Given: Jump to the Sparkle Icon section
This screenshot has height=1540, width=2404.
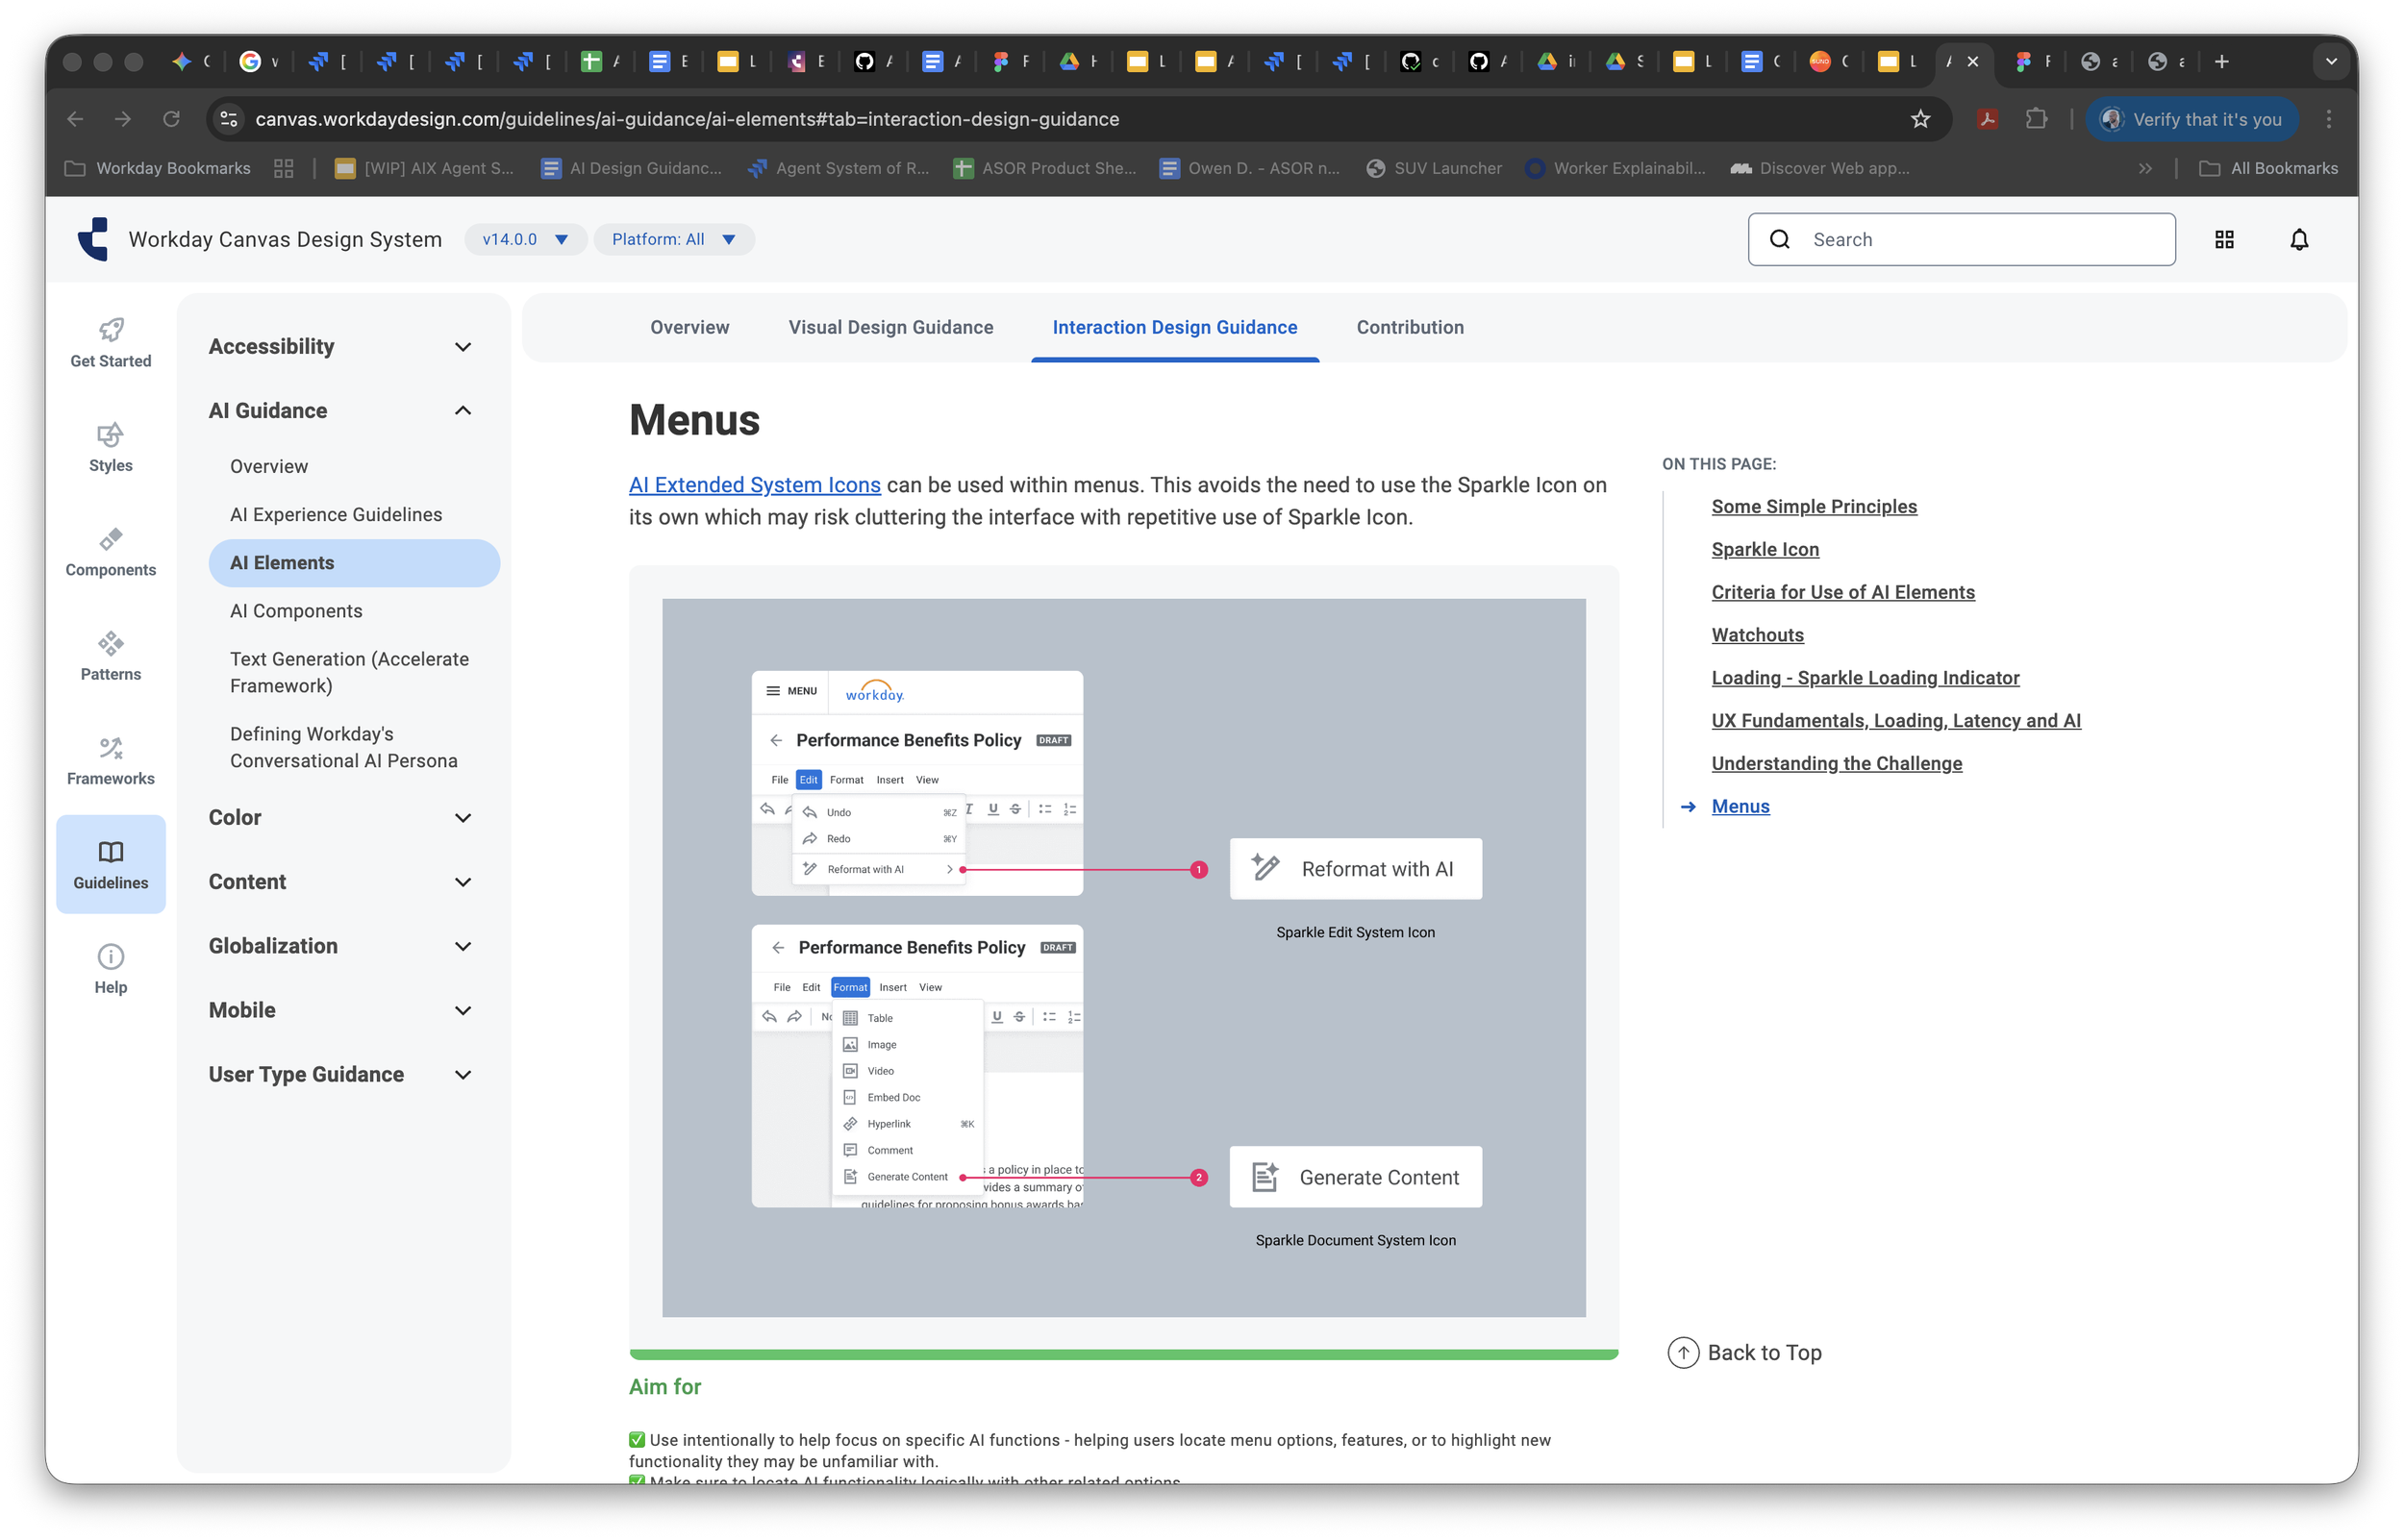Looking at the screenshot, I should click(x=1765, y=550).
